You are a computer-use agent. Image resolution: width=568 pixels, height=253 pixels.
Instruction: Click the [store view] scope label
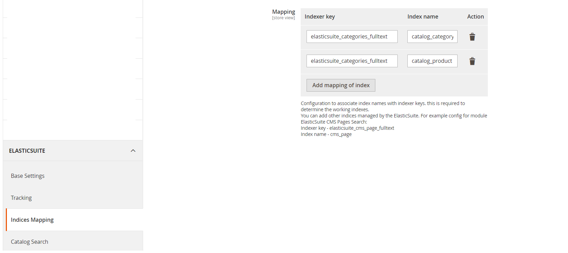283,18
